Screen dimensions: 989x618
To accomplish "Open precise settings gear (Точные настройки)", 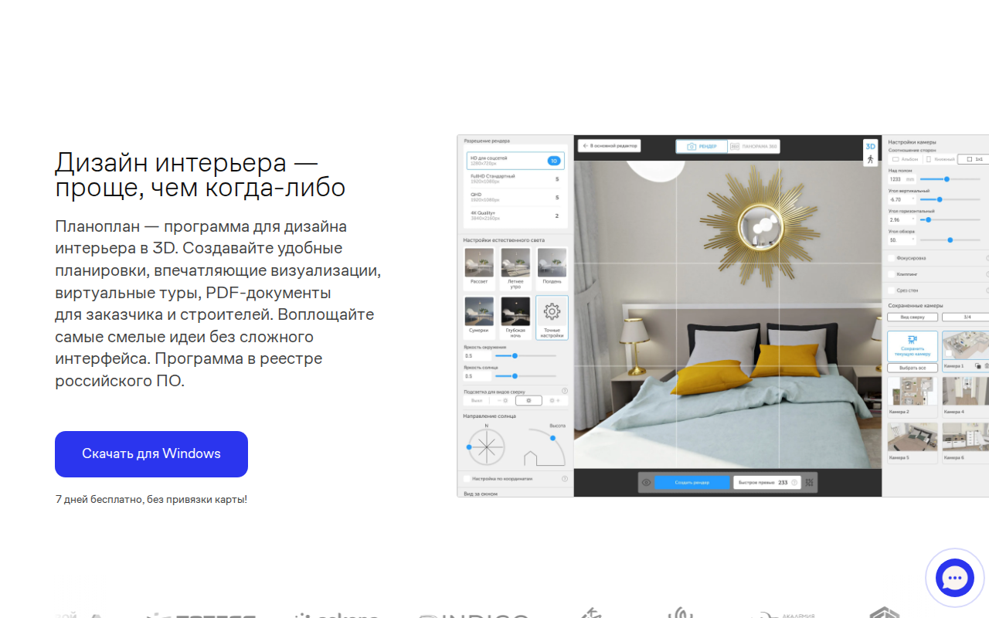I will [x=552, y=317].
